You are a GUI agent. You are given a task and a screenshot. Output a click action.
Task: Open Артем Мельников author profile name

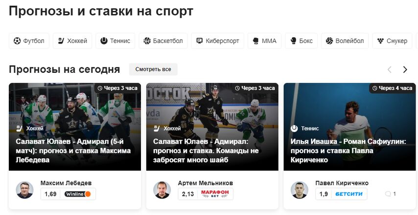click(205, 183)
